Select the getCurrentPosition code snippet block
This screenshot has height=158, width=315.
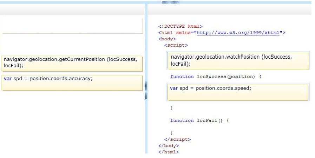click(x=72, y=64)
